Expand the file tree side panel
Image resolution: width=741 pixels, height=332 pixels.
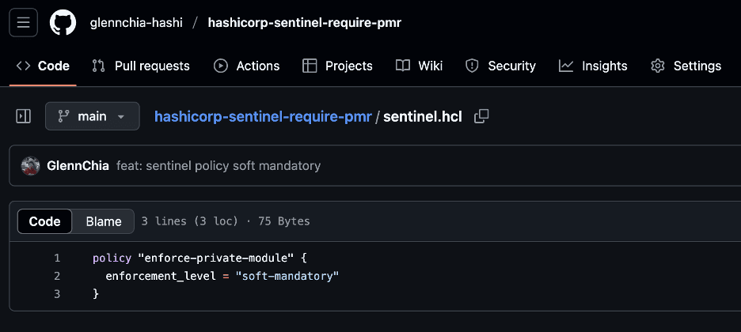(x=23, y=116)
